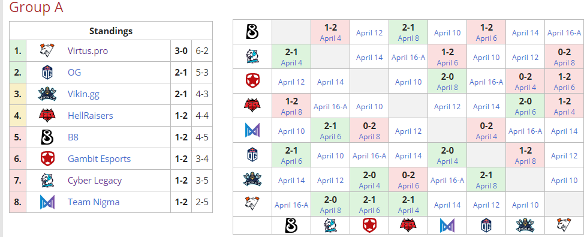Click the Vikin.gg logo in standings
Viewport: 587px width, 237px height.
point(47,94)
